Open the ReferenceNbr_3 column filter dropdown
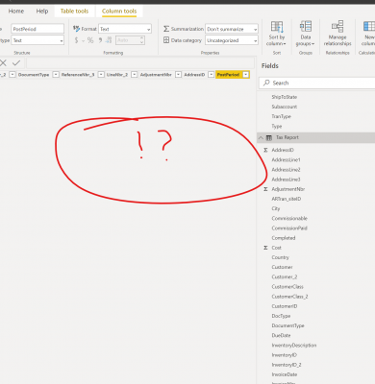This screenshot has width=375, height=384. pyautogui.click(x=101, y=75)
